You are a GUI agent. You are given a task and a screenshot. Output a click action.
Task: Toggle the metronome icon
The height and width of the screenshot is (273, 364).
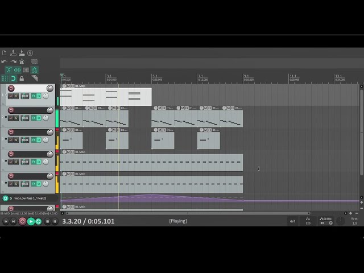(x=22, y=61)
